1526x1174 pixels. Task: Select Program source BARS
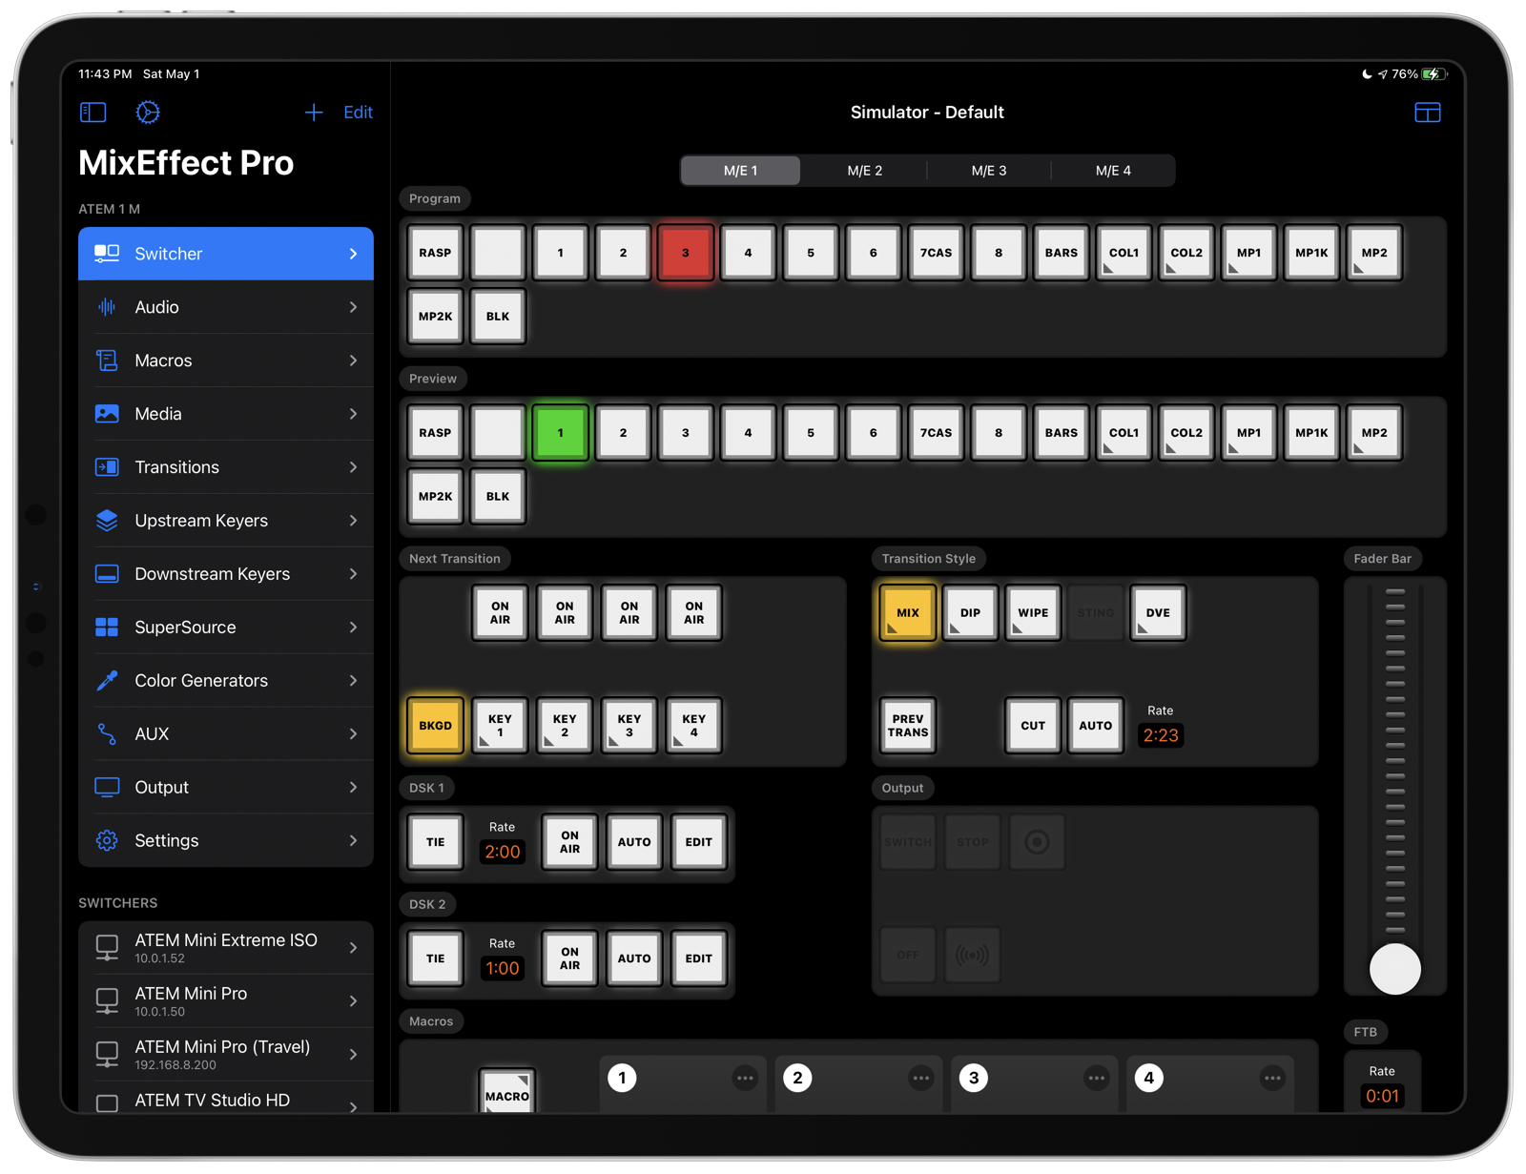pos(1061,254)
